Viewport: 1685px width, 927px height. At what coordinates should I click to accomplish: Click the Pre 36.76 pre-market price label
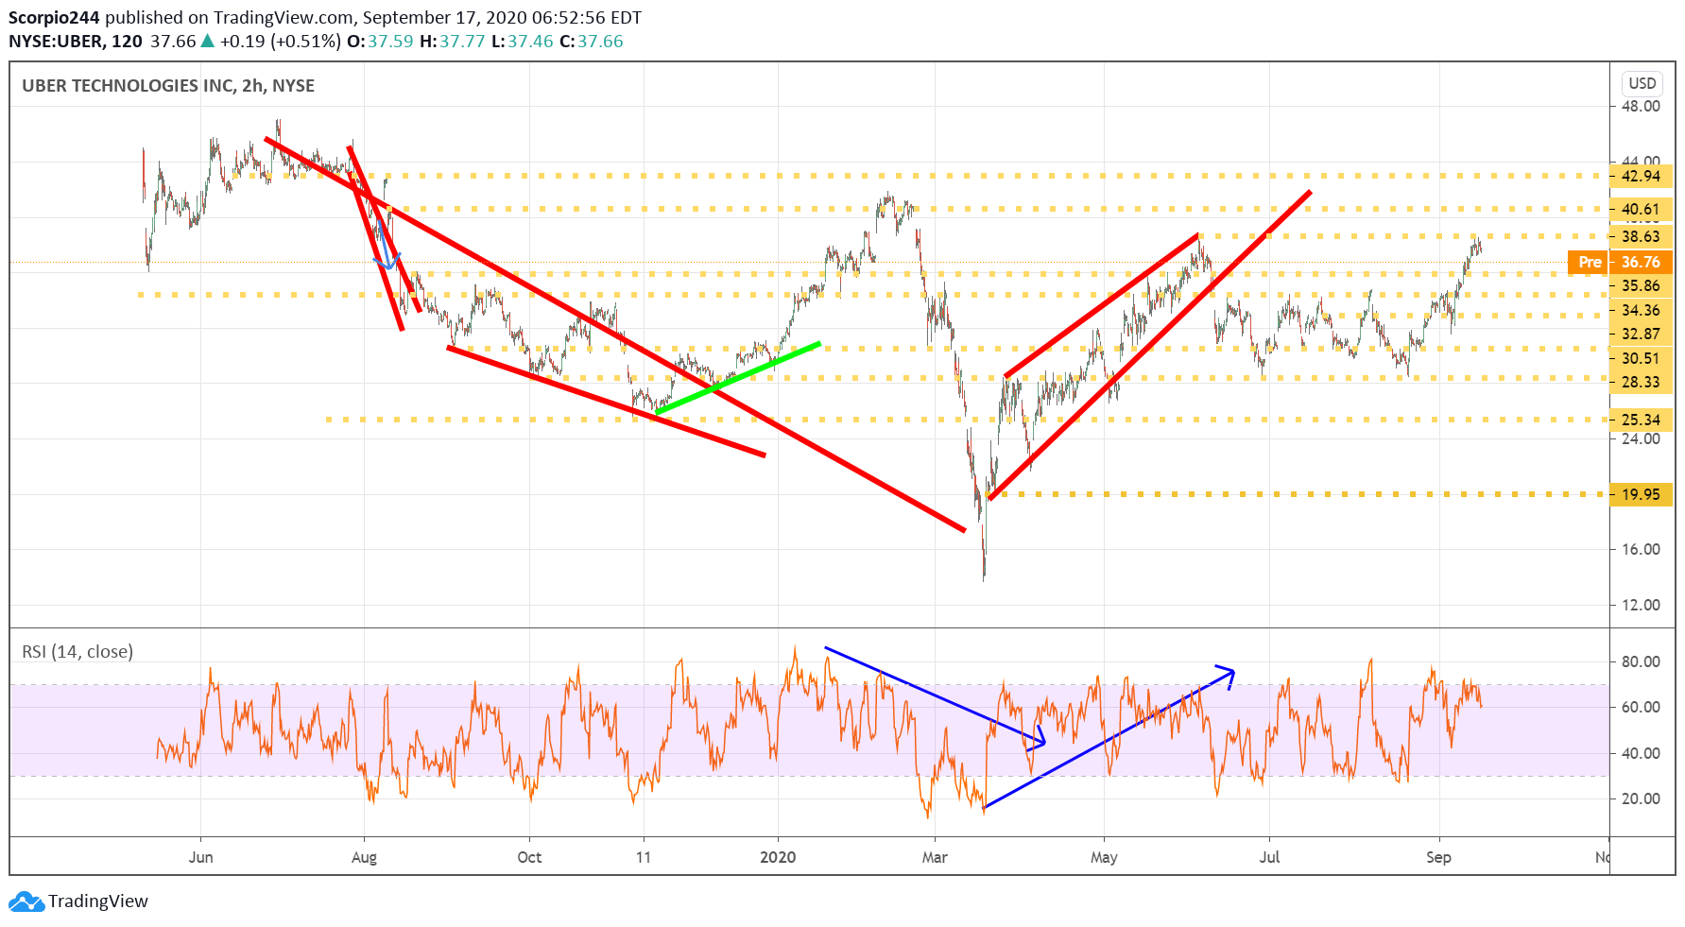point(1620,262)
